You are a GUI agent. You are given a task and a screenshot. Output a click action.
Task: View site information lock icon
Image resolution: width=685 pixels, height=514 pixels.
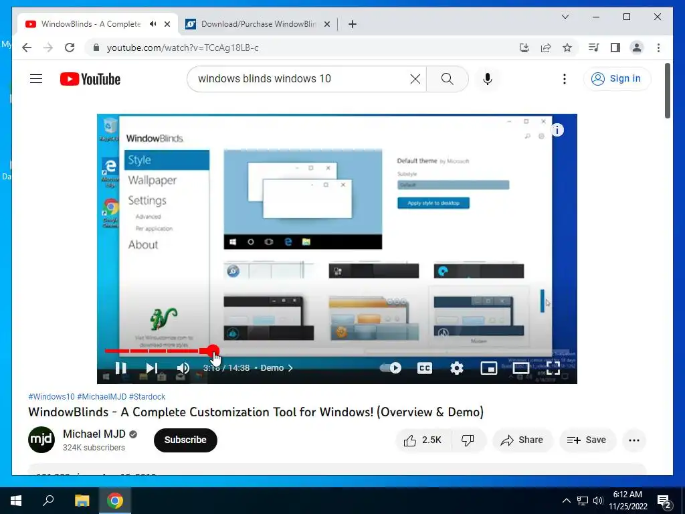96,48
